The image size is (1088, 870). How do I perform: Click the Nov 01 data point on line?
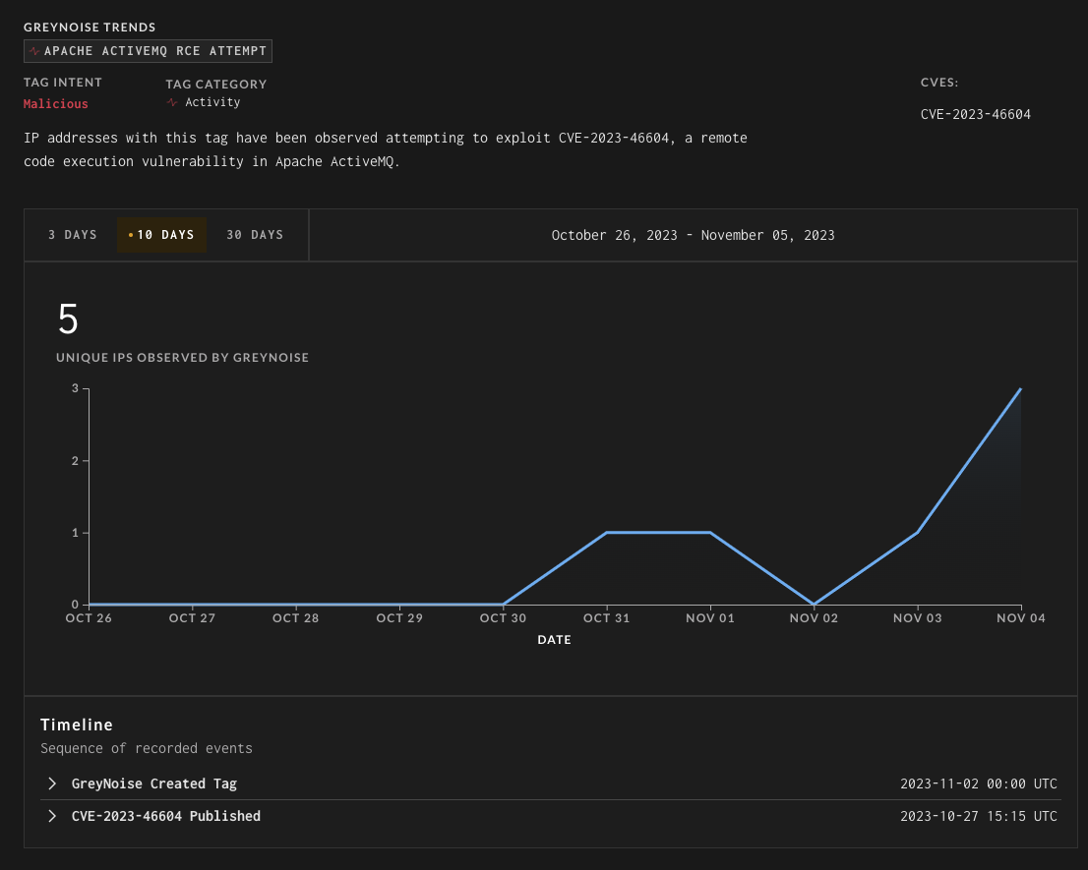click(710, 533)
